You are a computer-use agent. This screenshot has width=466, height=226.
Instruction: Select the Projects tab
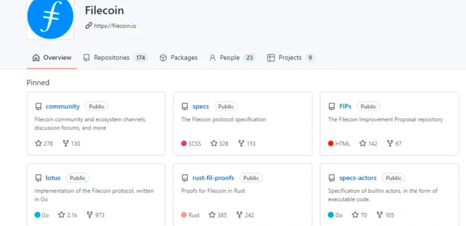point(290,58)
